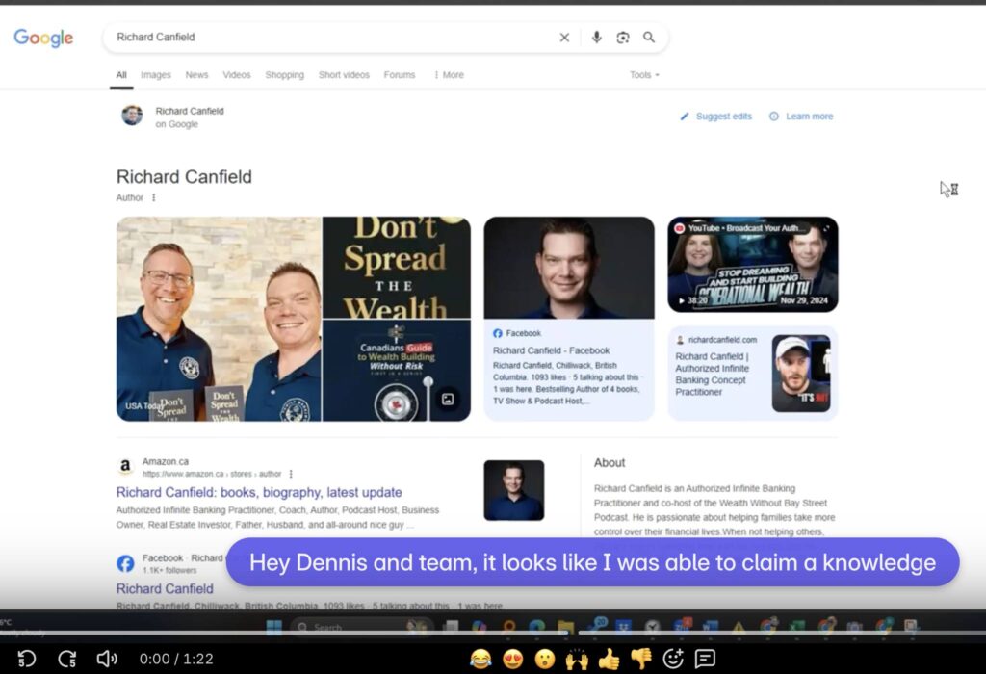
Task: React with the surprised face emoji
Action: point(545,659)
